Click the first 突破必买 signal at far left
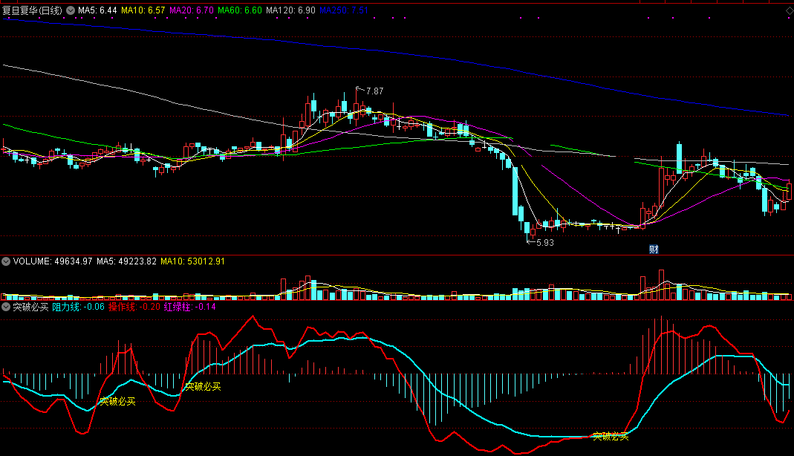Screen dimensions: 794x456 (x=117, y=401)
